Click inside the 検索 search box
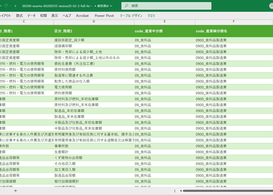This screenshot has width=273, height=195. coord(166,6)
